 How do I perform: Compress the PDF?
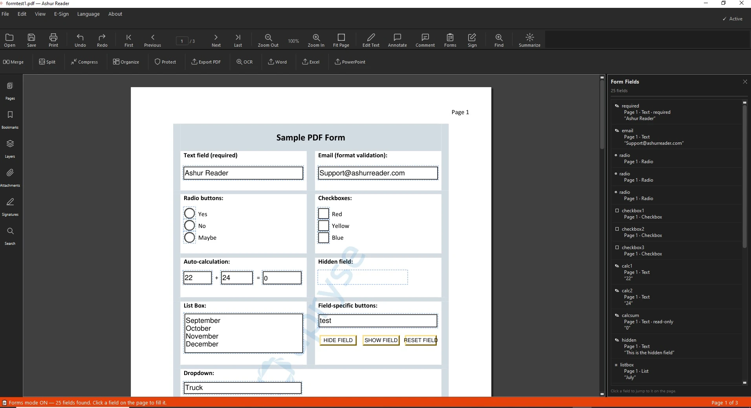click(x=84, y=62)
